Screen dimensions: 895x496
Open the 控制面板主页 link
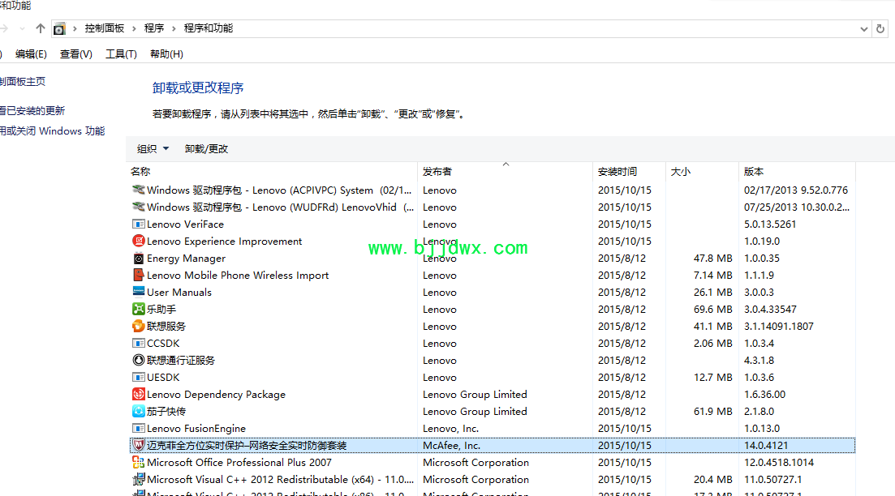pos(22,82)
